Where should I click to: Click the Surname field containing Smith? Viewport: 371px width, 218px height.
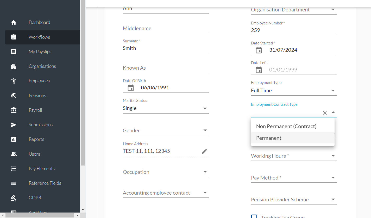click(166, 48)
